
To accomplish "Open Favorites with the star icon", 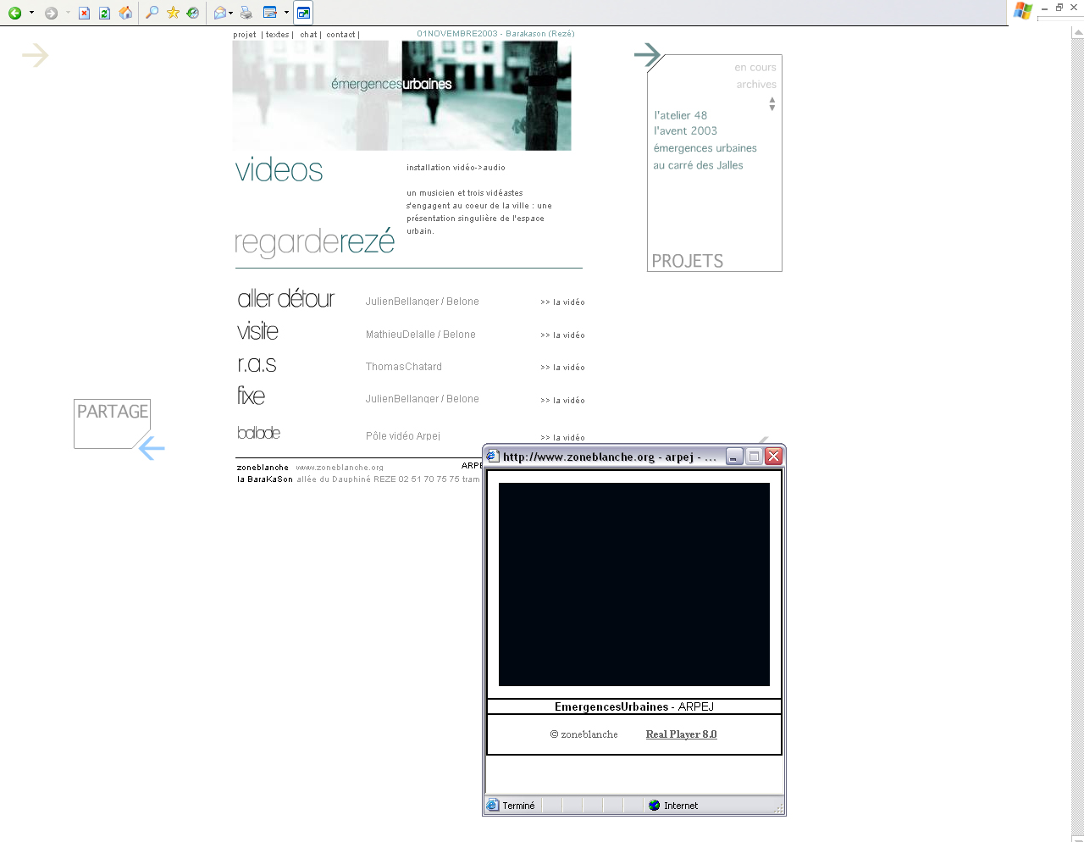I will [x=173, y=13].
